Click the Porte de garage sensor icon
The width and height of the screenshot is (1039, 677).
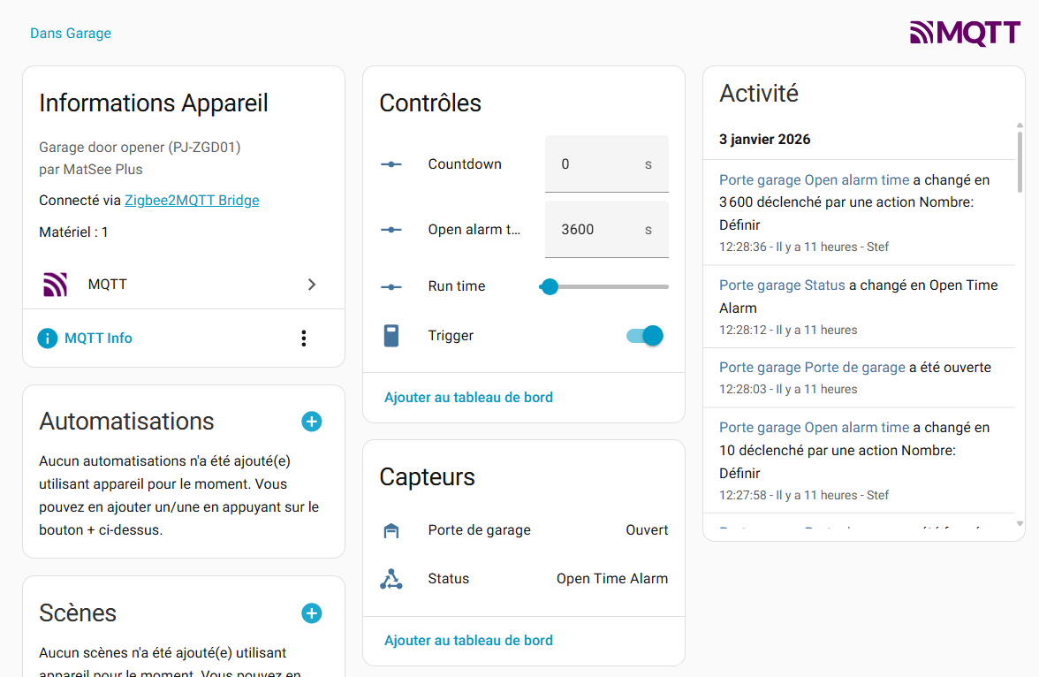[x=391, y=530]
